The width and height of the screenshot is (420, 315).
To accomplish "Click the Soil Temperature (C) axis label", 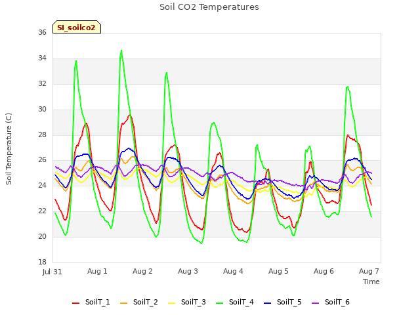I will tap(9, 149).
